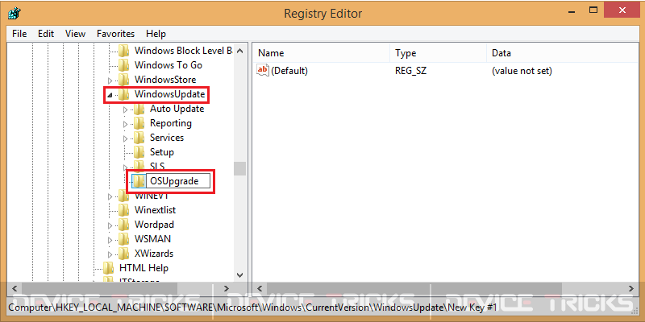Click the WSMAN folder icon
The image size is (645, 322).
pyautogui.click(x=124, y=239)
